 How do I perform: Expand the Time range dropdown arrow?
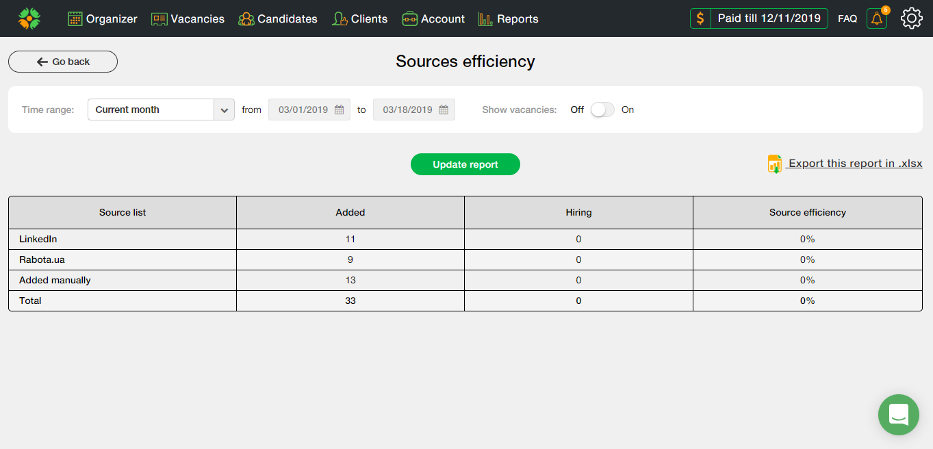pos(225,110)
